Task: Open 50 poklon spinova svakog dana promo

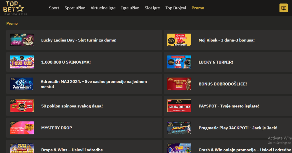Action: point(72,106)
